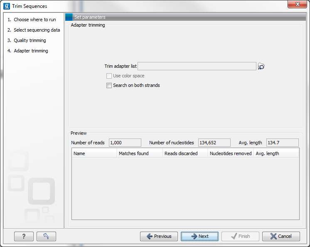The height and width of the screenshot is (247, 310).
Task: Click the Trim adapter list field
Action: [x=197, y=67]
